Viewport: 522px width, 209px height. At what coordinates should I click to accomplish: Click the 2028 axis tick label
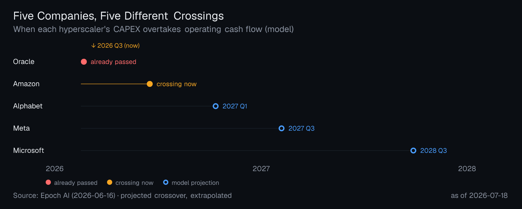(x=467, y=169)
